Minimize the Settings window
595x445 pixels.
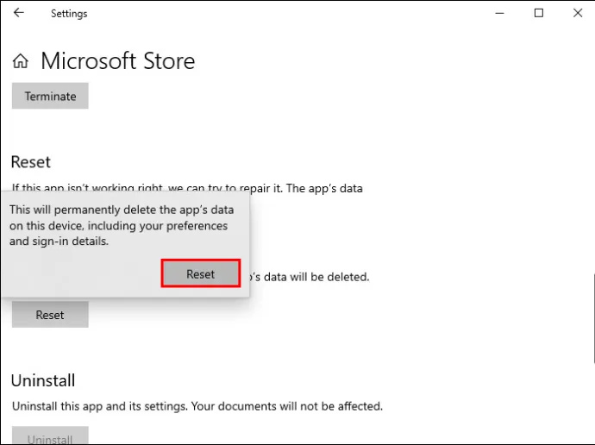click(x=500, y=13)
